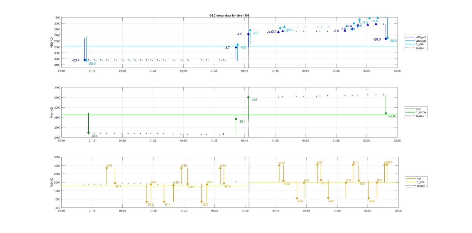
Task: Click the '-613' roll data label
Action: tap(324, 183)
